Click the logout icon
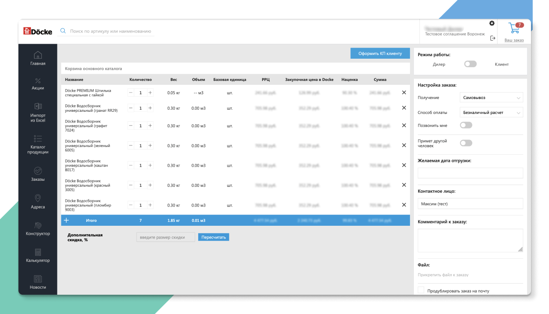The width and height of the screenshot is (549, 314). 493,38
